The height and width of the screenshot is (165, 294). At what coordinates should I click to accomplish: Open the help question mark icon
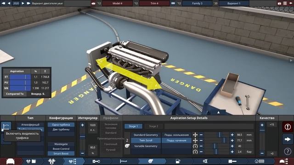click(x=288, y=151)
